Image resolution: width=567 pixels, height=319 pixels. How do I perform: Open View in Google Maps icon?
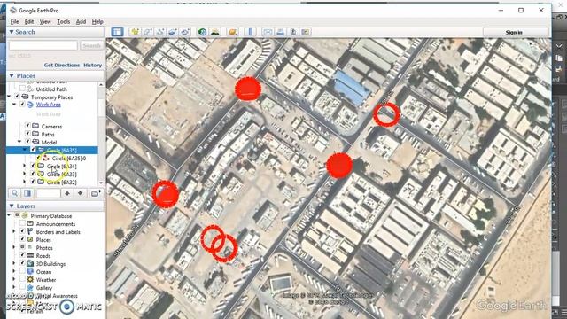(x=306, y=32)
